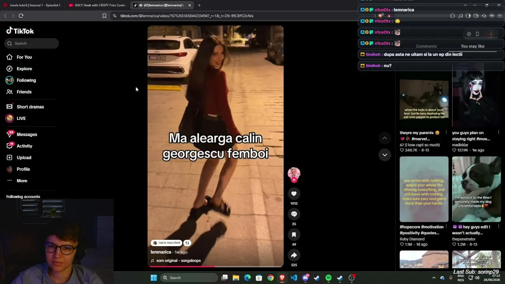The height and width of the screenshot is (284, 505).
Task: Open the hopecore motivation video thumbnail
Action: coord(424,189)
